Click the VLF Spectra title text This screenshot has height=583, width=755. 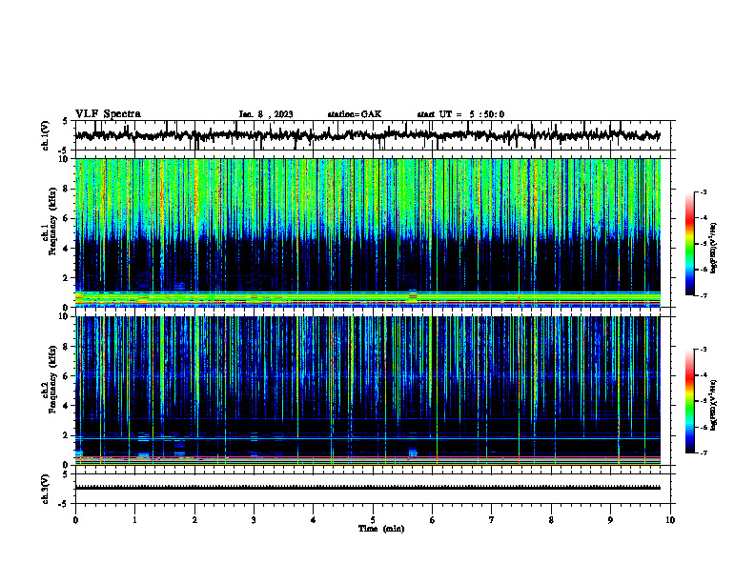[108, 114]
